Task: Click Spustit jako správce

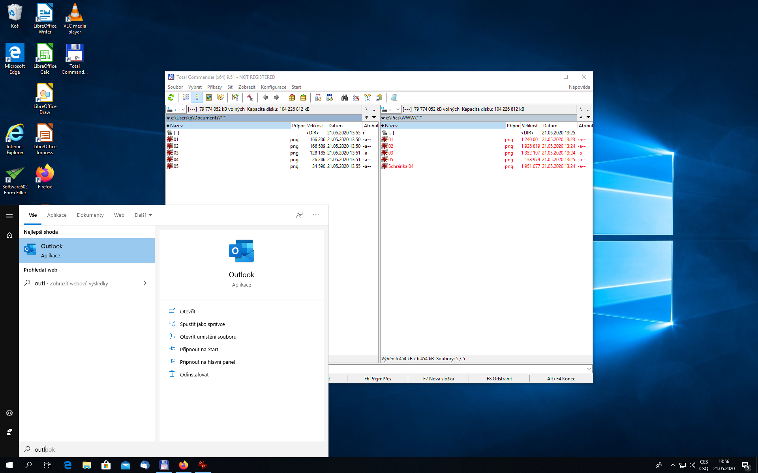Action: click(x=202, y=324)
